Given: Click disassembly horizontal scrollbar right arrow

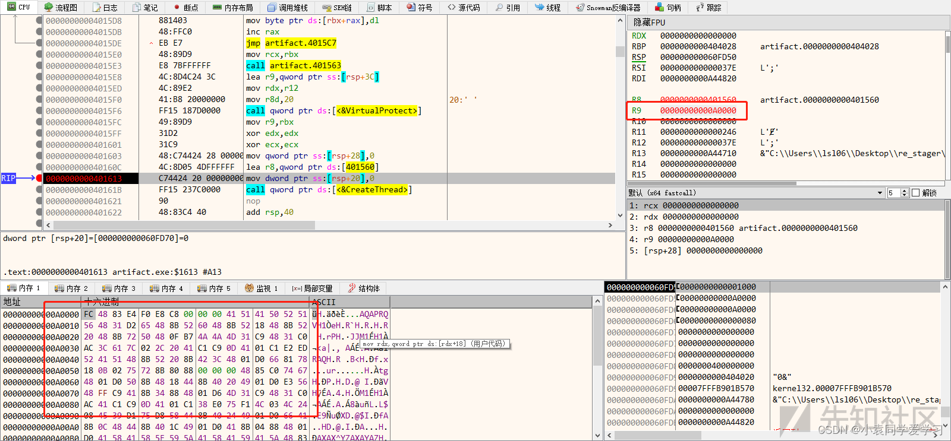Looking at the screenshot, I should (x=610, y=225).
